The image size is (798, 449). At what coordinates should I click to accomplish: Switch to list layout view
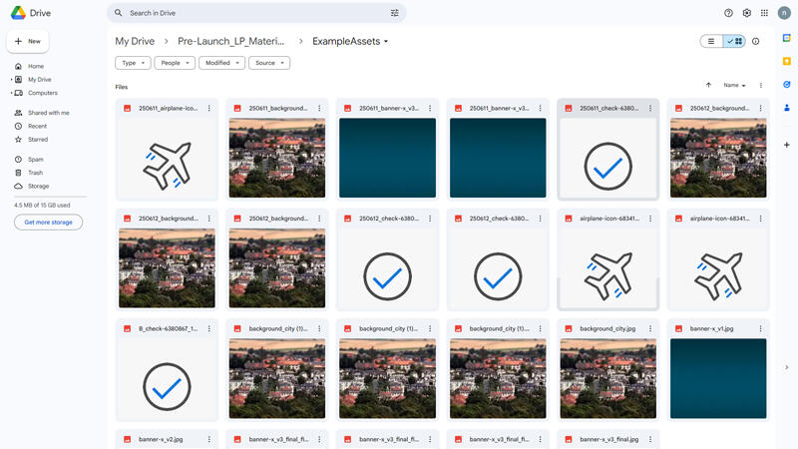click(711, 41)
